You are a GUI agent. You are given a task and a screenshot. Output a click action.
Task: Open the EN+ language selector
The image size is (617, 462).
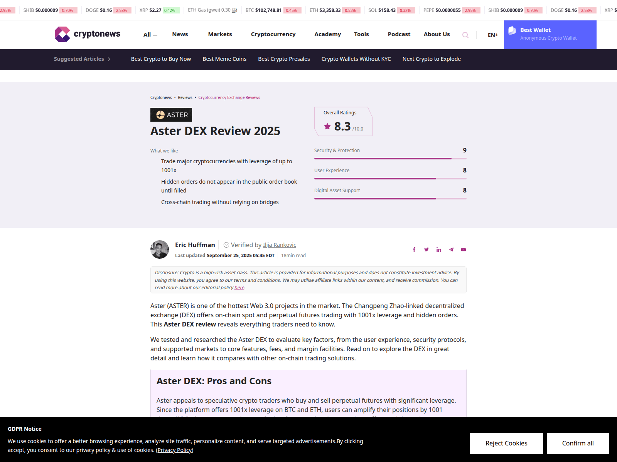(x=493, y=35)
